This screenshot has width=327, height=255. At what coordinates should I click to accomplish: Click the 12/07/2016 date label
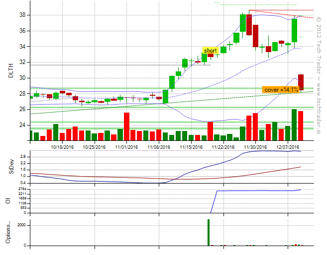288,147
